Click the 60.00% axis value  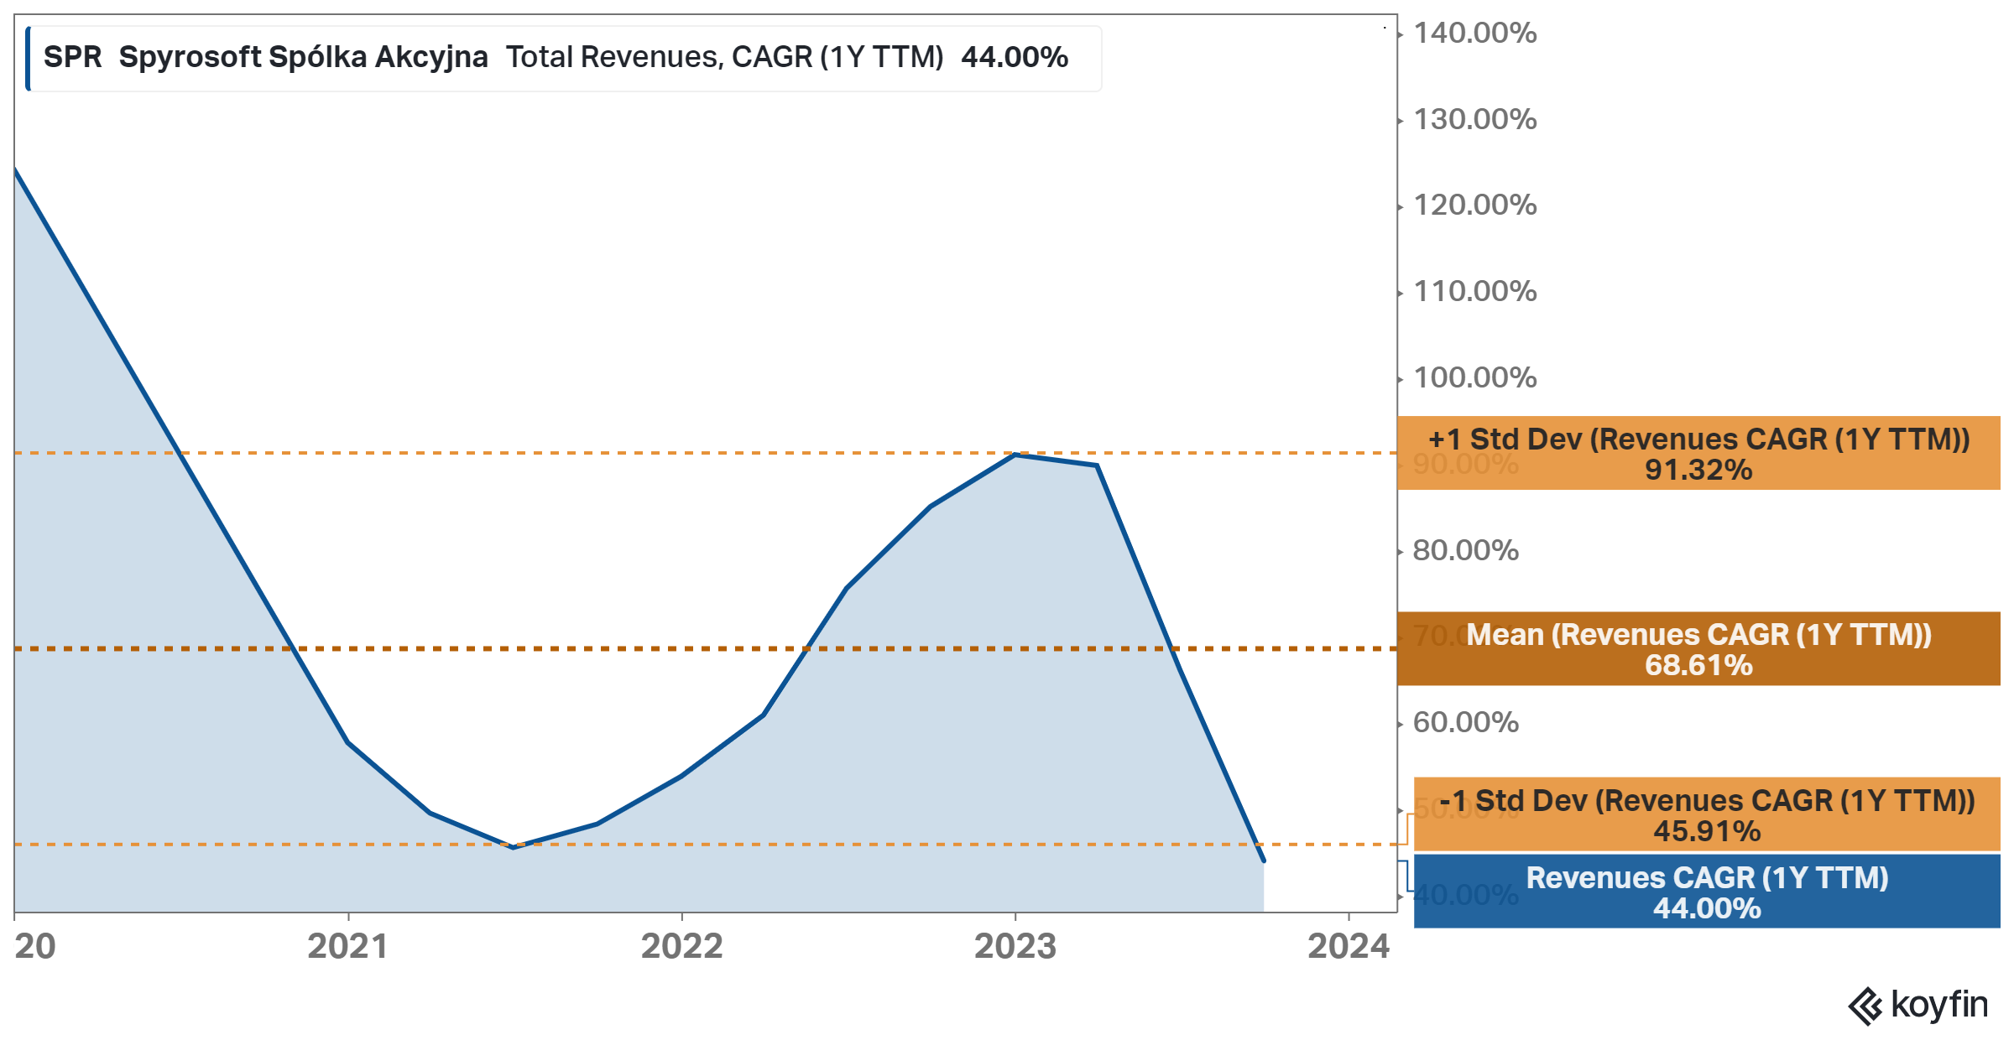click(1466, 722)
